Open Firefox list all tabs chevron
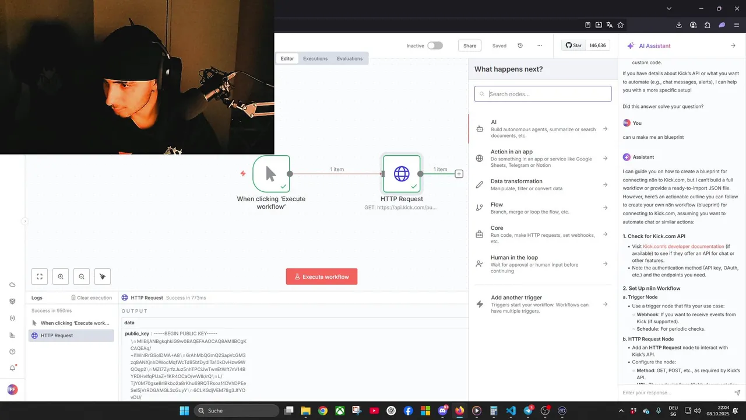Screen dimensions: 746x420 click(x=669, y=8)
